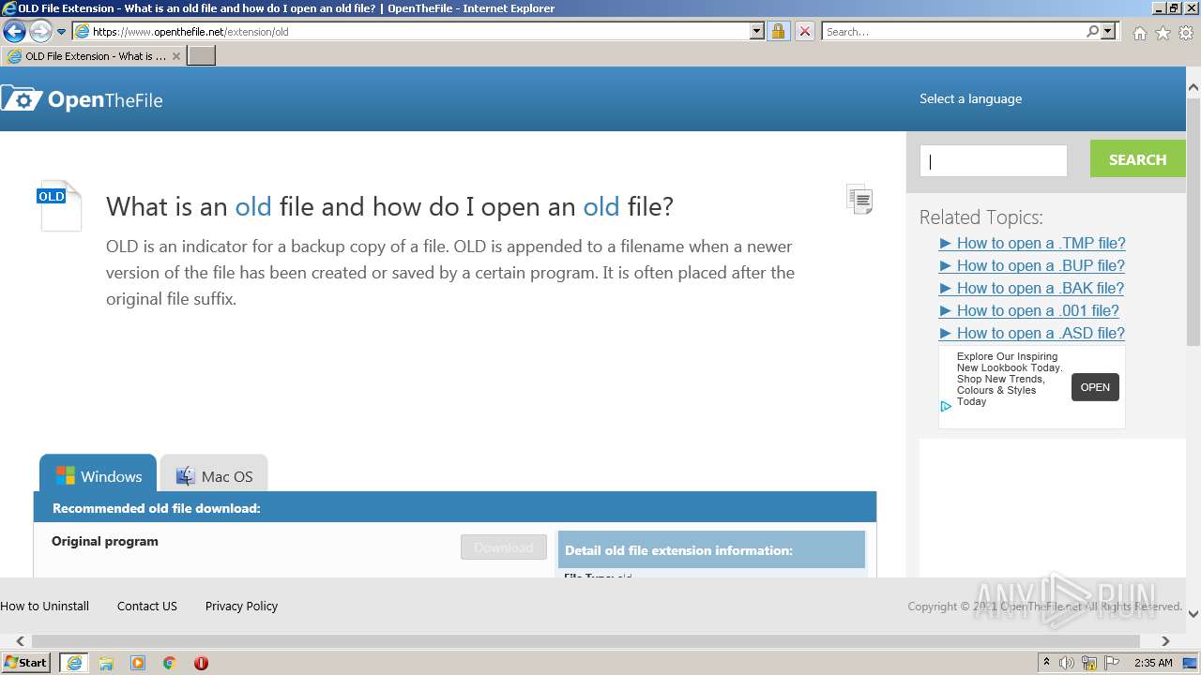Open the Favorites star icon
Image resolution: width=1201 pixels, height=675 pixels.
click(x=1163, y=33)
